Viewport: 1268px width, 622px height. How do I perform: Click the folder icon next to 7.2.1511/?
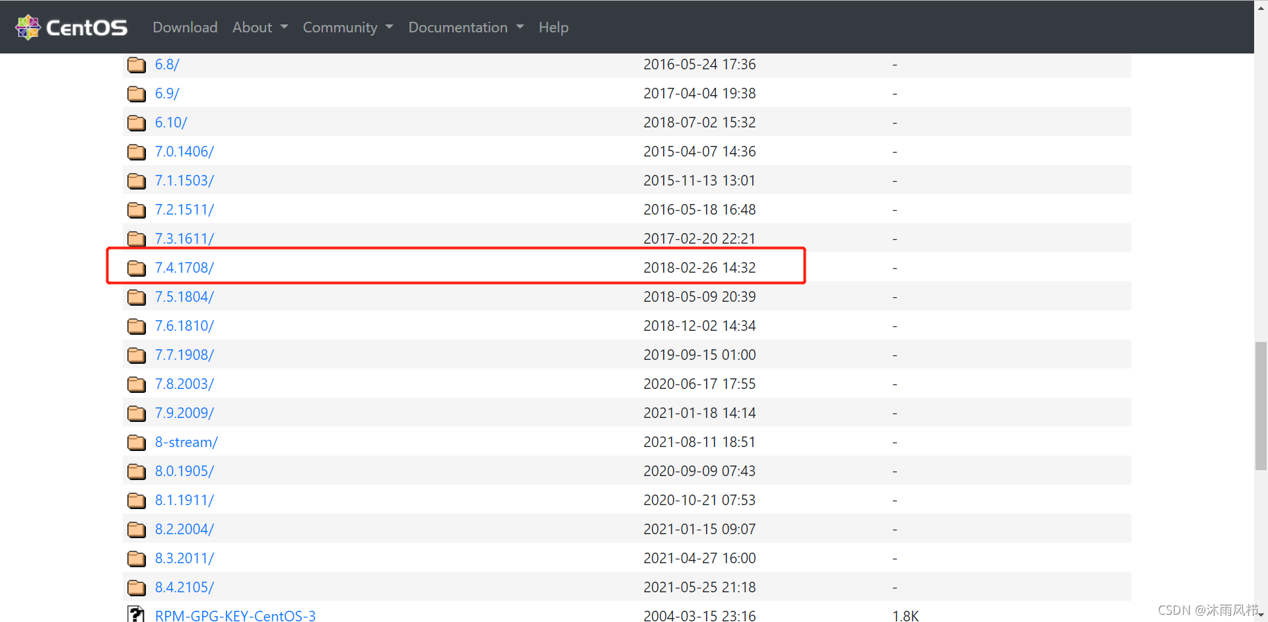(137, 210)
